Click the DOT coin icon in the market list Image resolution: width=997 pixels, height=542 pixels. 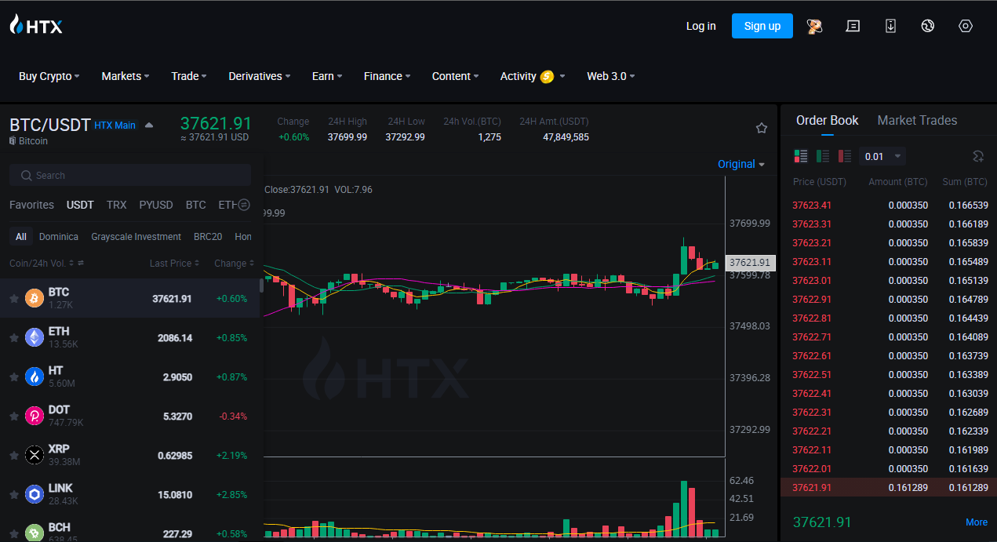35,417
